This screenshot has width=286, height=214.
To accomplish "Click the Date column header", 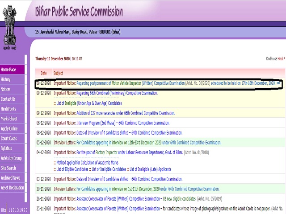I will 44,73.
